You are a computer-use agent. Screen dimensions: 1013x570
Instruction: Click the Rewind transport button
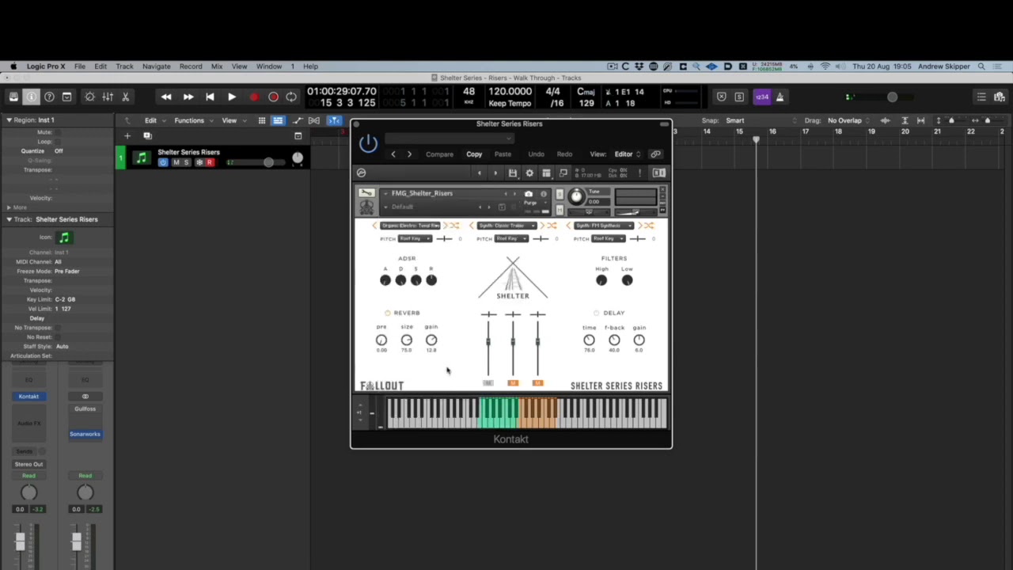pyautogui.click(x=166, y=97)
